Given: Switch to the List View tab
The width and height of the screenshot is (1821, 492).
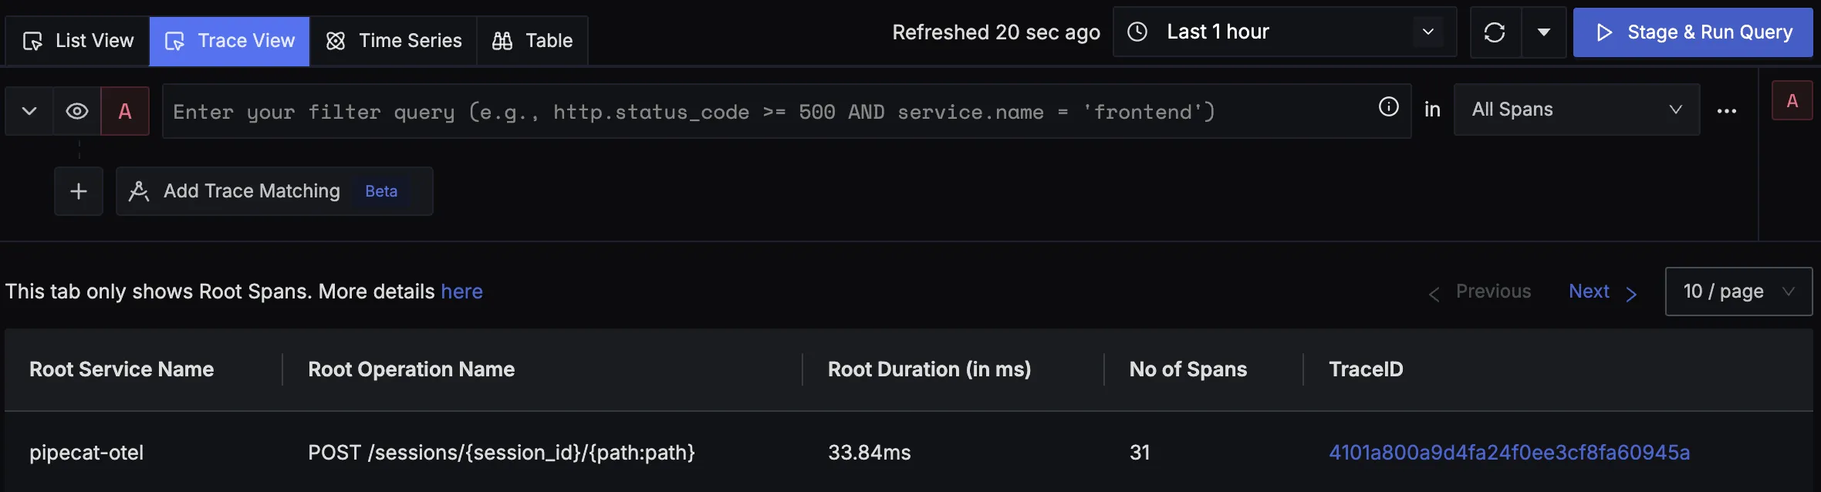Looking at the screenshot, I should [79, 41].
